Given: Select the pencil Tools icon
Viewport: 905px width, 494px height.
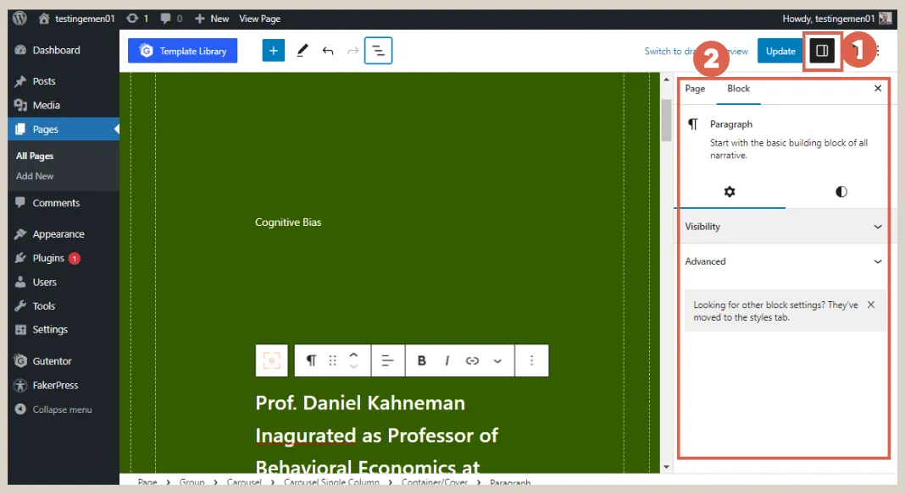Looking at the screenshot, I should tap(303, 51).
